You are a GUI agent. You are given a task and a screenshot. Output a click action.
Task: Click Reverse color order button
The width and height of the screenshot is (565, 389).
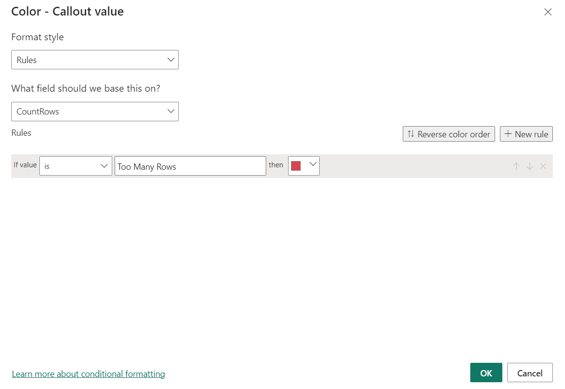pos(448,134)
